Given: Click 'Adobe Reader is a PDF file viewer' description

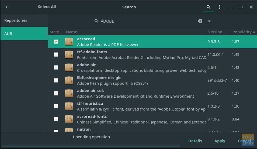Looking at the screenshot, I should 108,45.
